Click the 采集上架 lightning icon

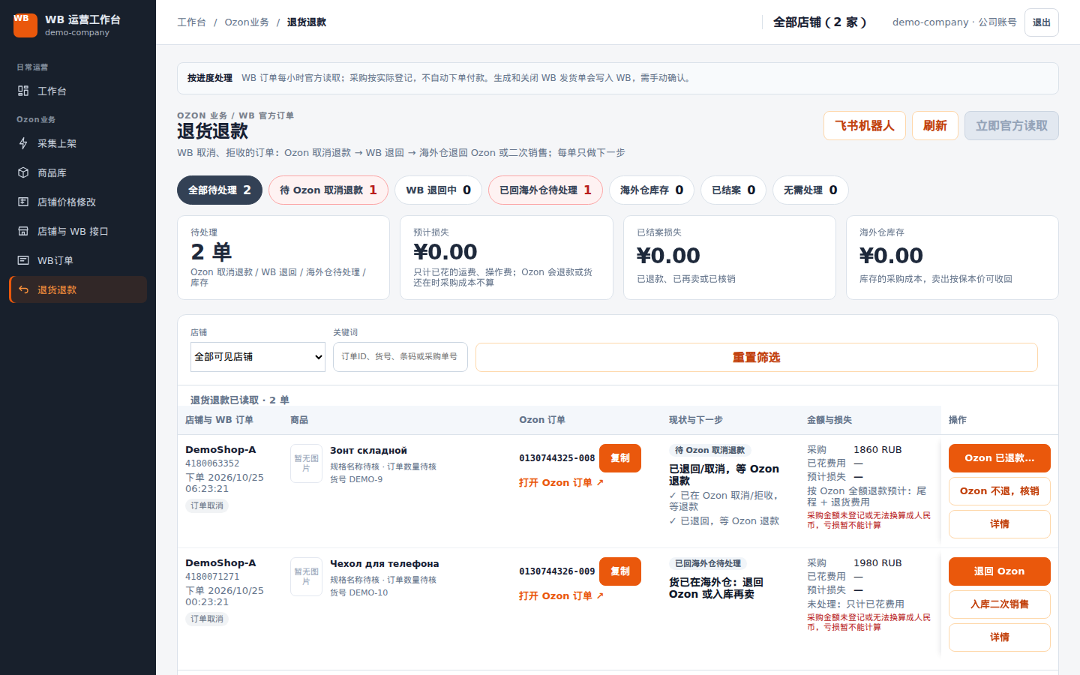coord(23,143)
